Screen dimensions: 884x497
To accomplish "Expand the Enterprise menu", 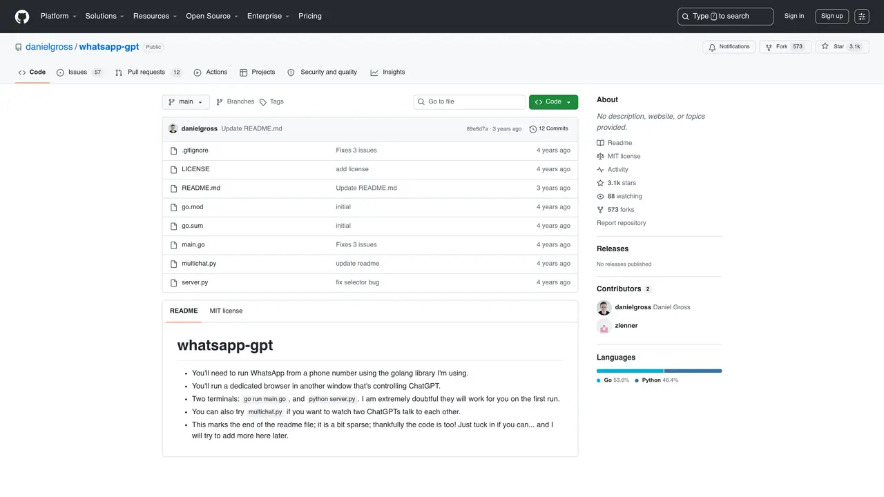I will coord(269,17).
